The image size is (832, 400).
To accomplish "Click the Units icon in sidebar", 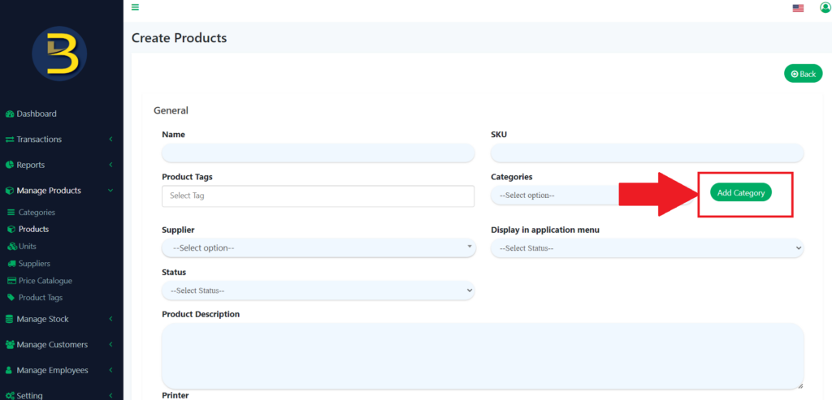I will pos(11,247).
